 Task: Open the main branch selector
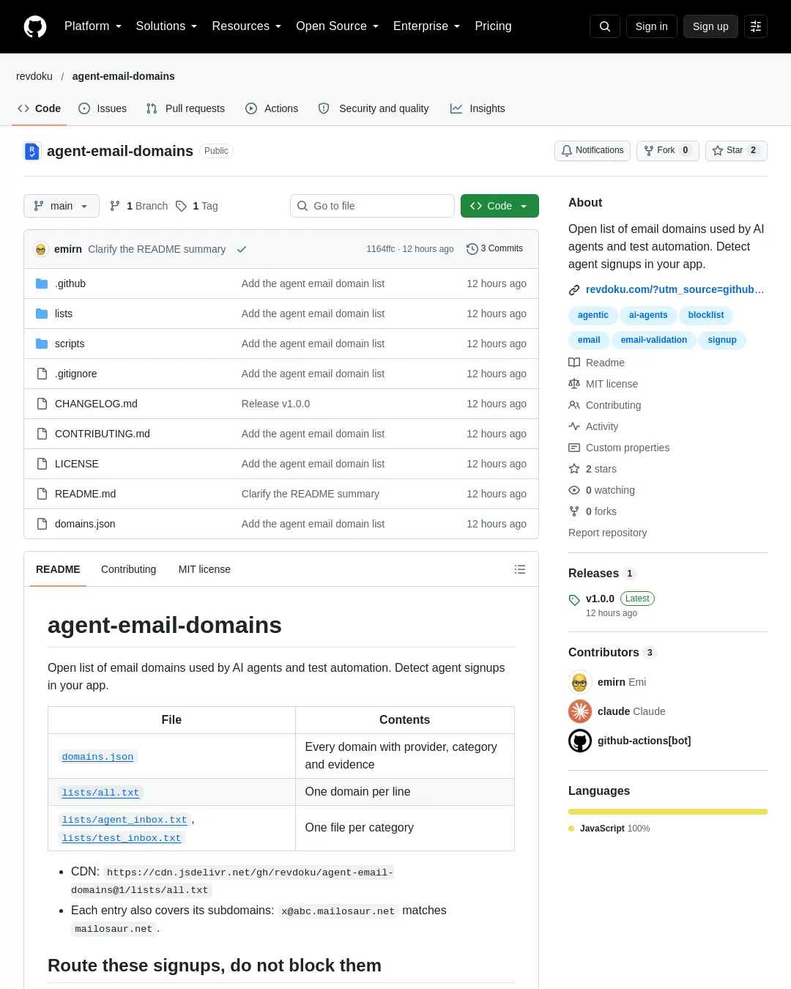[62, 206]
